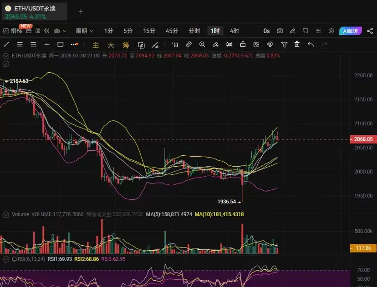This screenshot has height=287, width=377.
Task: Add a new chart tab with plus
Action: point(81,11)
